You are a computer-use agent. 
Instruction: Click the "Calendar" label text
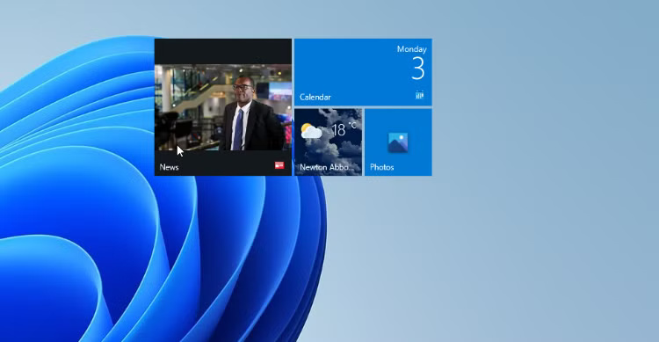click(x=315, y=98)
